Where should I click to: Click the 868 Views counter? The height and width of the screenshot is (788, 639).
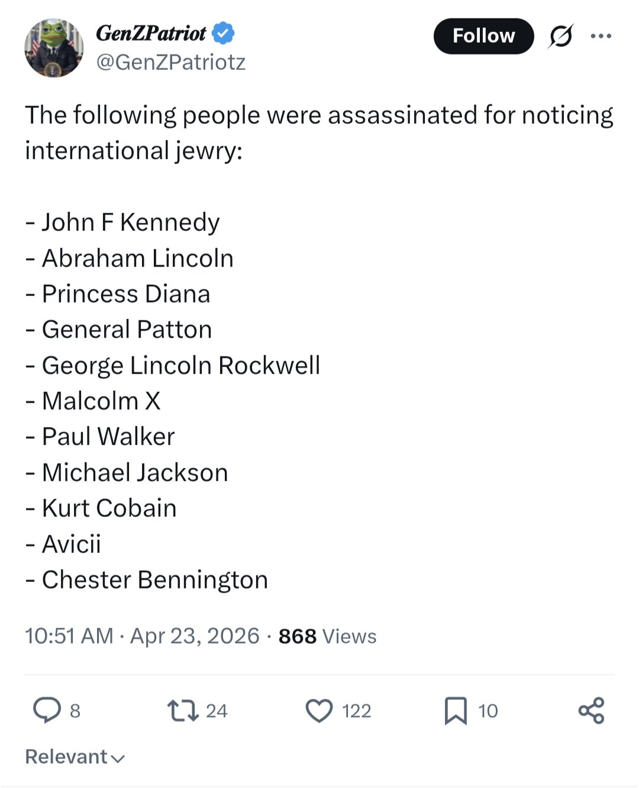pos(327,636)
